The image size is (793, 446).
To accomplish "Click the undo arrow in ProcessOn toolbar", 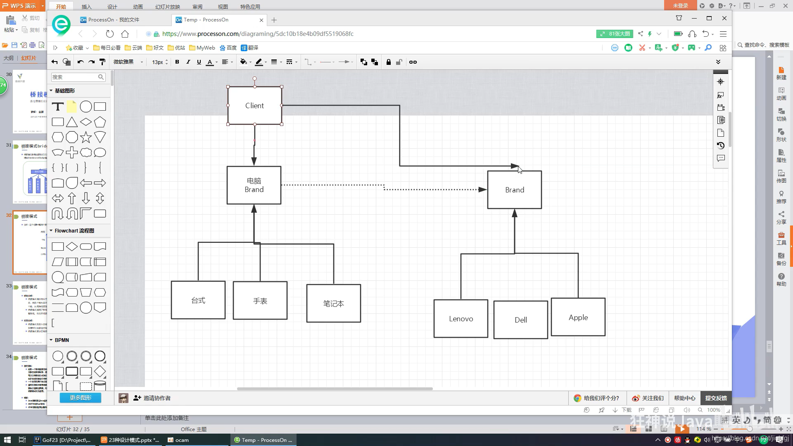I will (x=80, y=62).
